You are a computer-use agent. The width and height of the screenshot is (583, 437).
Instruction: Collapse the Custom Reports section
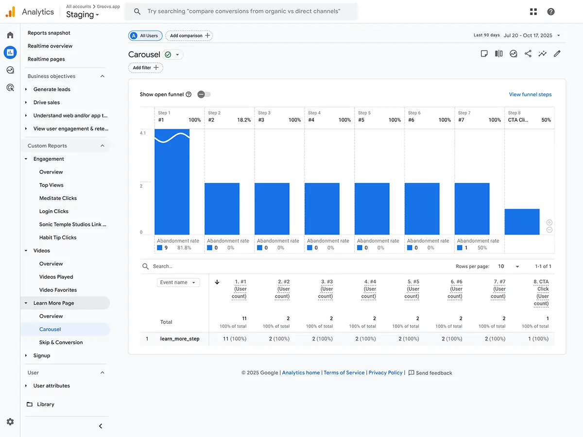click(102, 146)
